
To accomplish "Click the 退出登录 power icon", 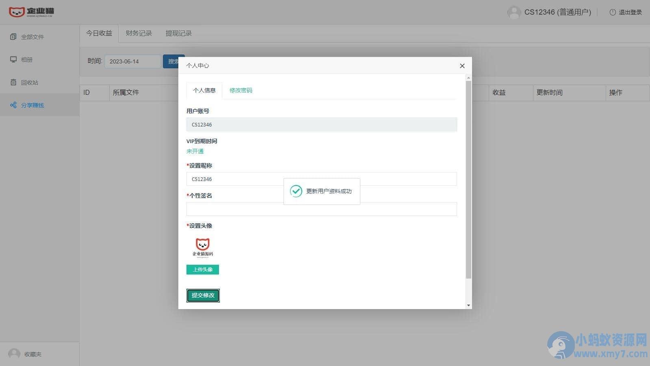I will [612, 12].
